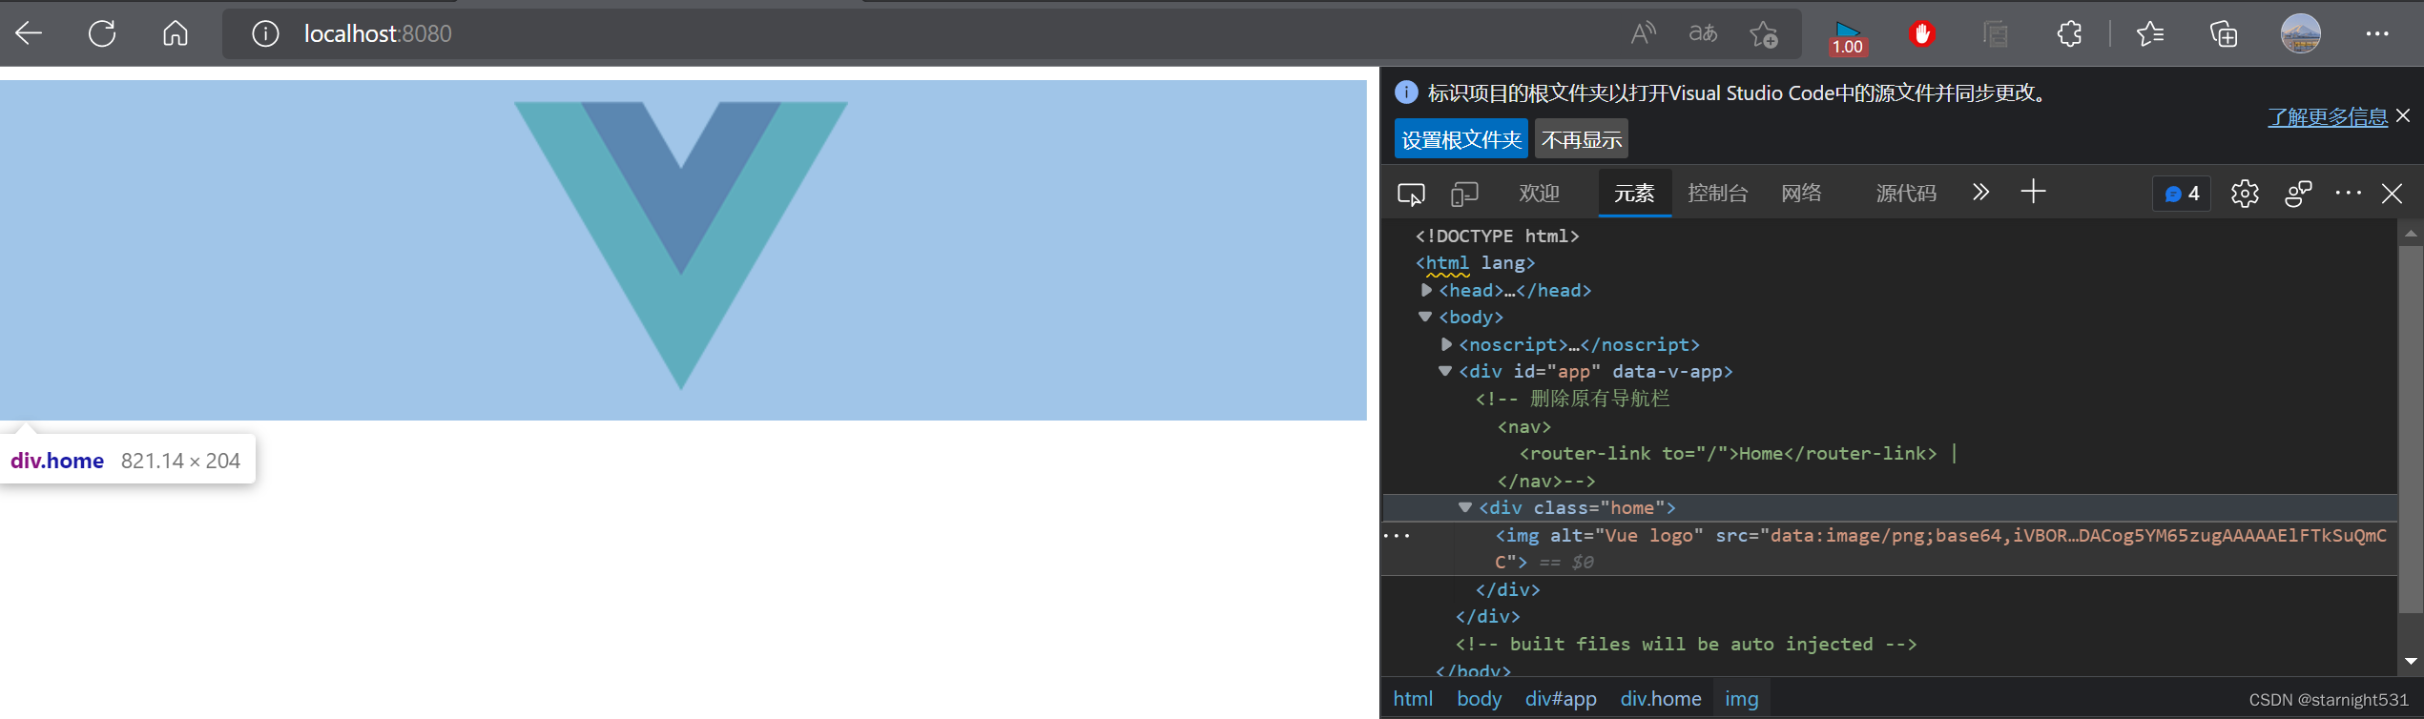This screenshot has width=2424, height=719.
Task: Open the 4 issues badge
Action: click(x=2182, y=194)
